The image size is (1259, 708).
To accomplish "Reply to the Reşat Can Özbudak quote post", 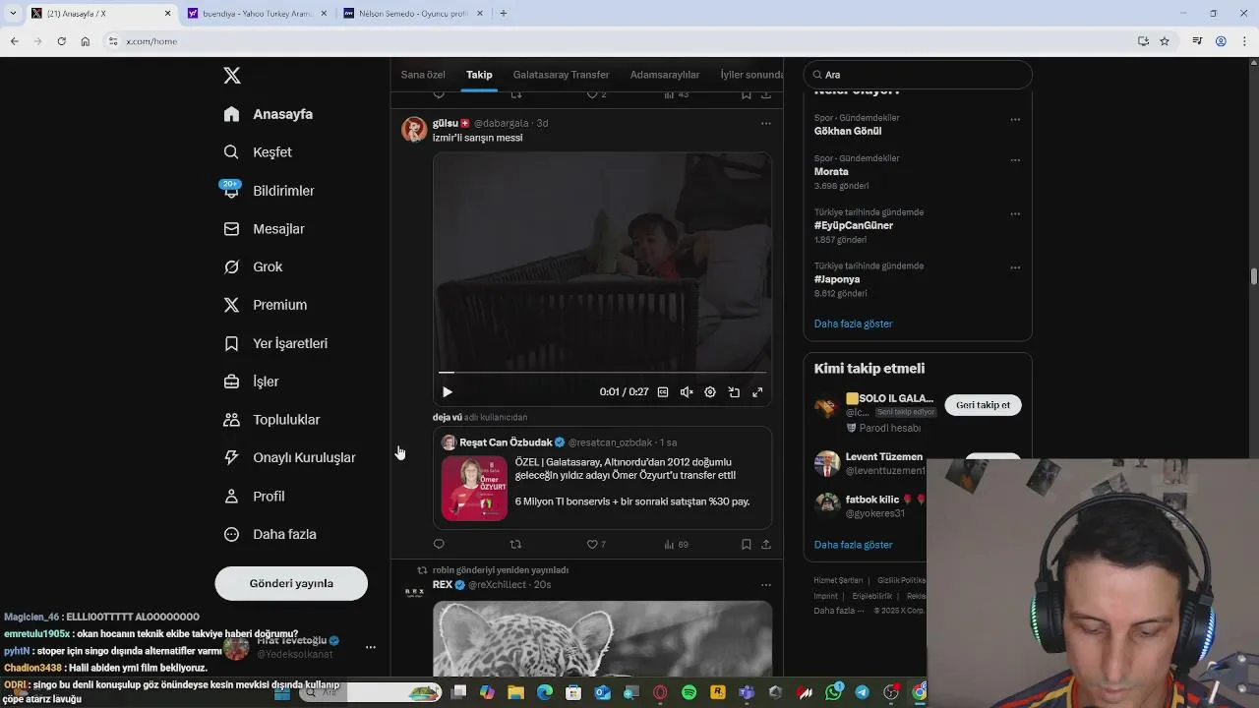I will 439,544.
